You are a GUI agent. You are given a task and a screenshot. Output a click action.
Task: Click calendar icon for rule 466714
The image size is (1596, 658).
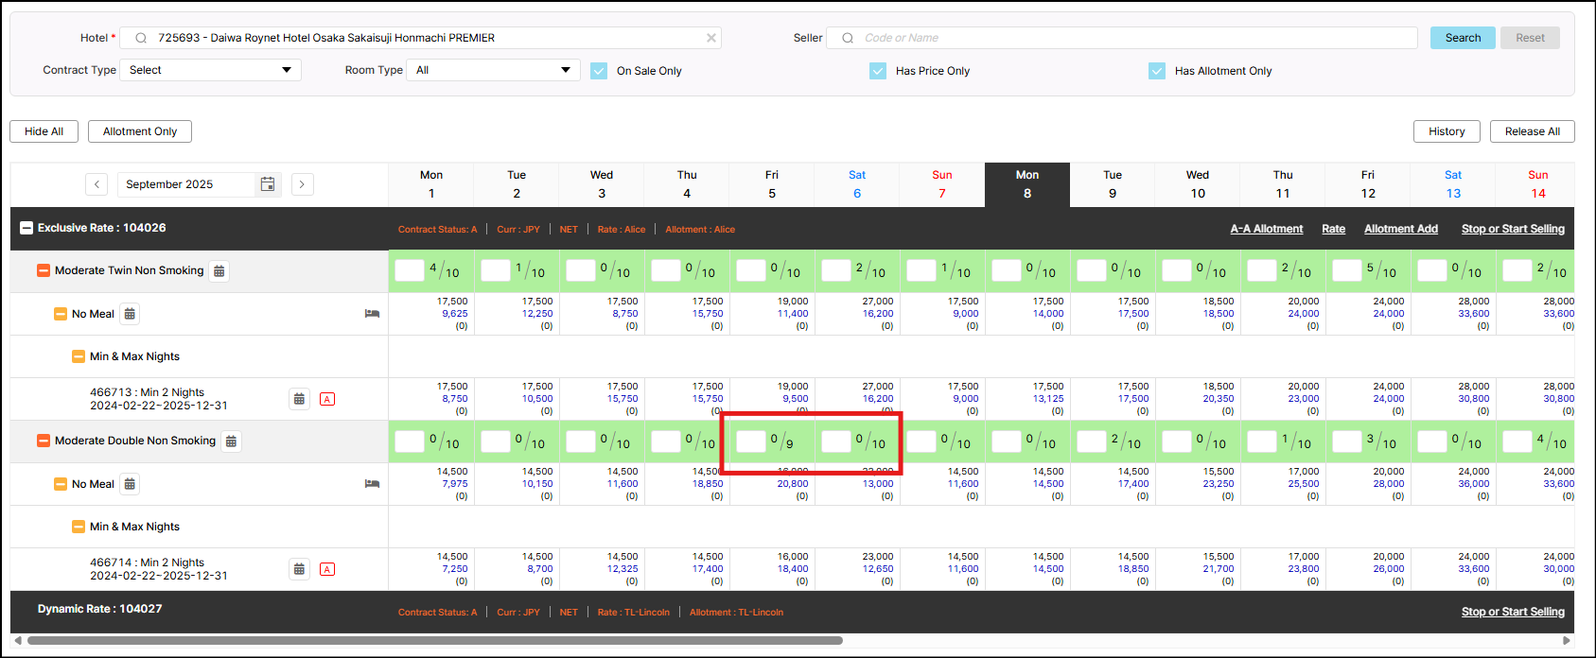[x=299, y=569]
